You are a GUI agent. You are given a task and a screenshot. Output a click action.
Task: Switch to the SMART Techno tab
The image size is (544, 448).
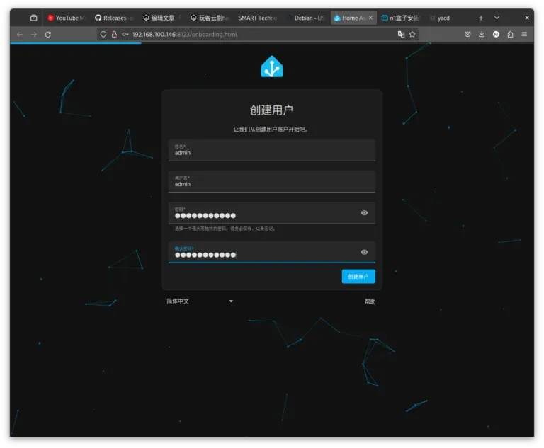click(257, 18)
